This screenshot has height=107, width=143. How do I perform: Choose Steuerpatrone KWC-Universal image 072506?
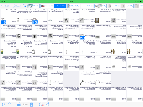coord(2,51)
